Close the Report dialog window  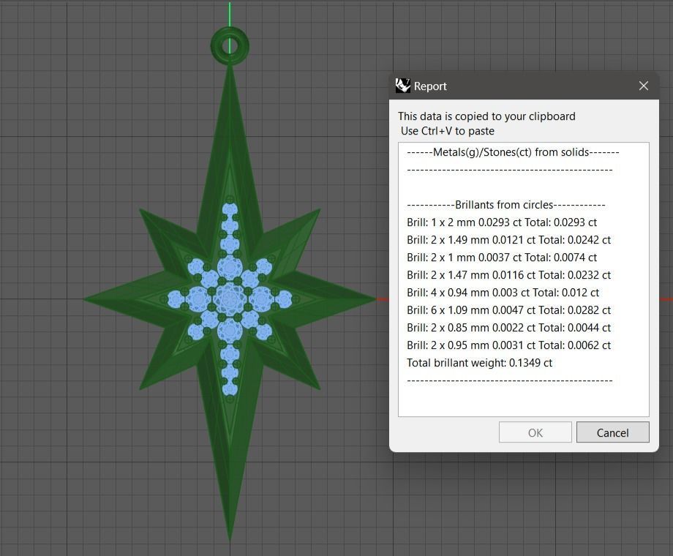click(644, 86)
